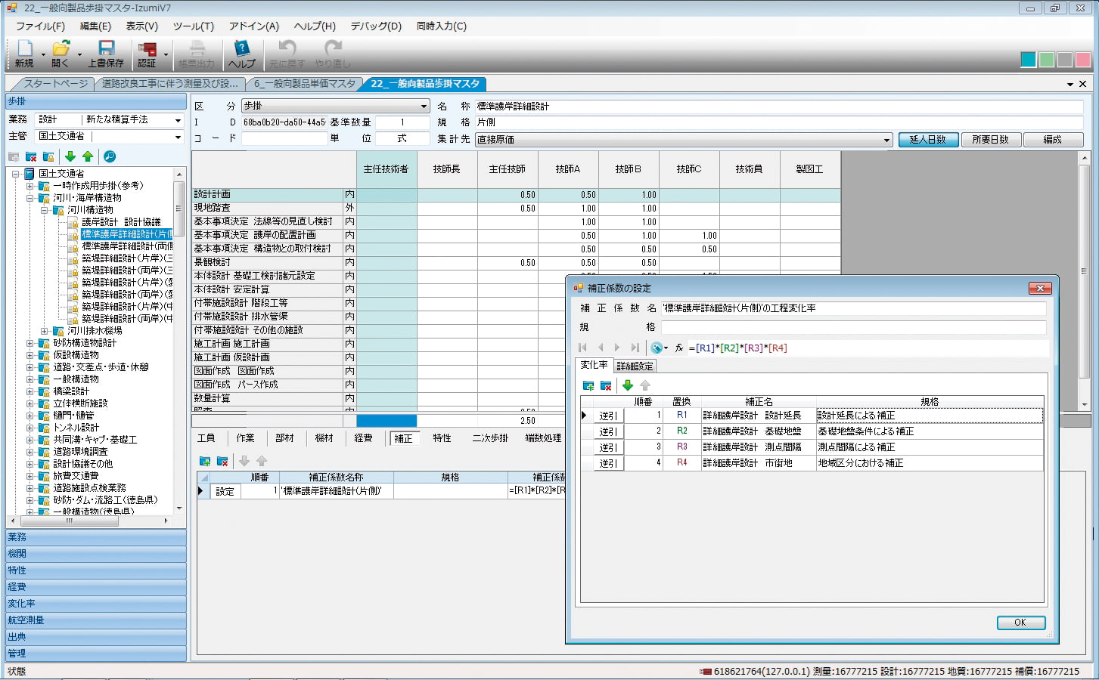The width and height of the screenshot is (1099, 680).
Task: Click the delete folder icon in left panel toolbar
Action: coord(31,156)
